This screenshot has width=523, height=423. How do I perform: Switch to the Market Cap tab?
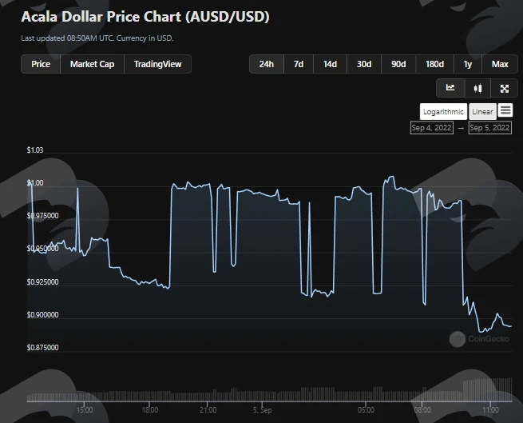(92, 64)
